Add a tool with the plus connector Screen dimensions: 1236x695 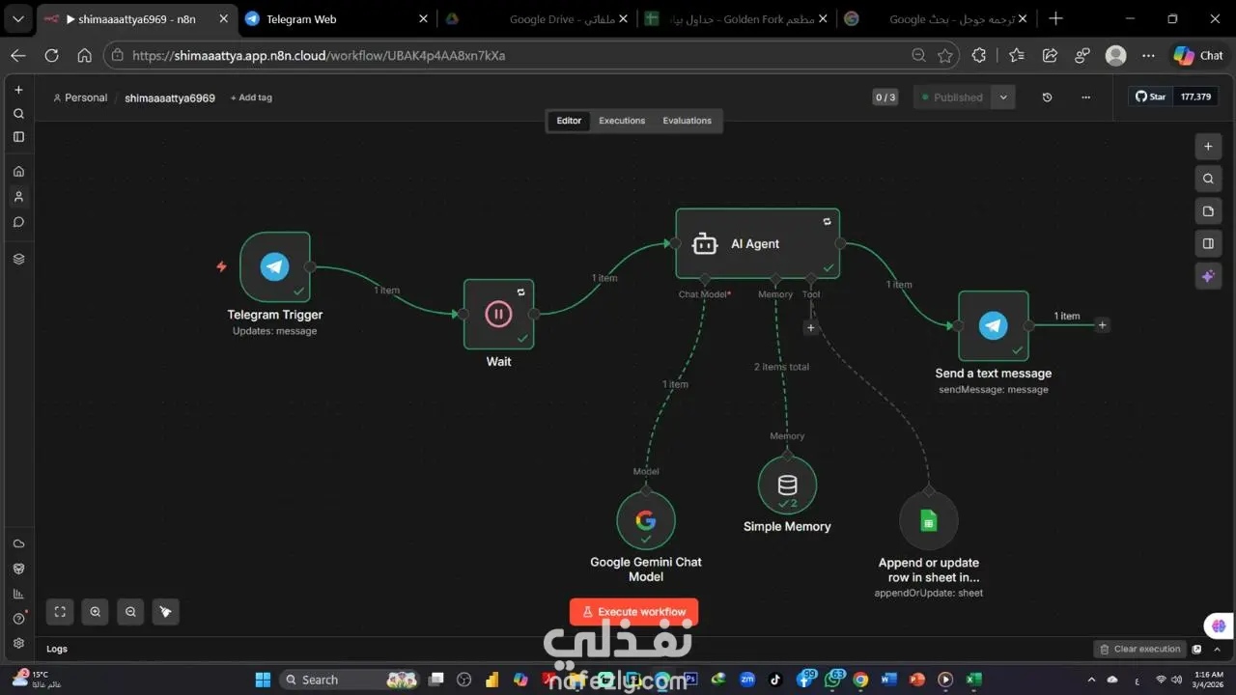811,328
